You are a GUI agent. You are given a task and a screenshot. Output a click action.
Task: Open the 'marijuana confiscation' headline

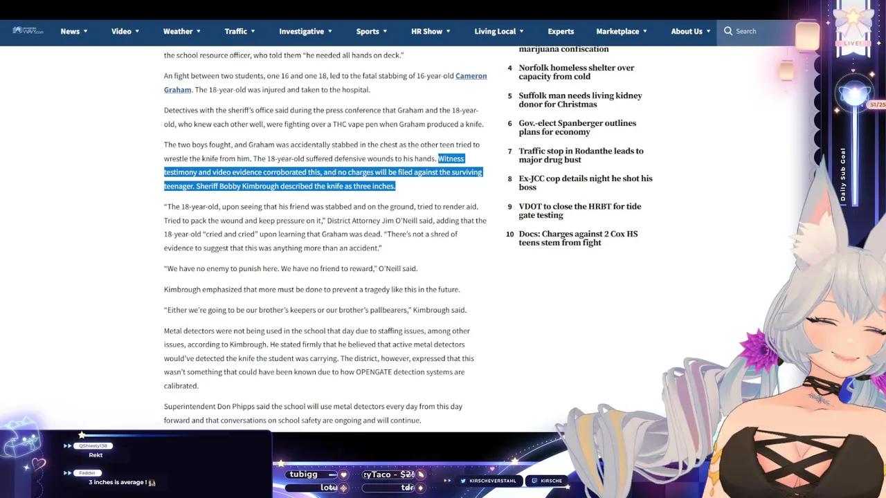click(x=563, y=49)
